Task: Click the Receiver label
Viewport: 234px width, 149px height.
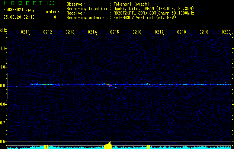Action: click(x=76, y=13)
